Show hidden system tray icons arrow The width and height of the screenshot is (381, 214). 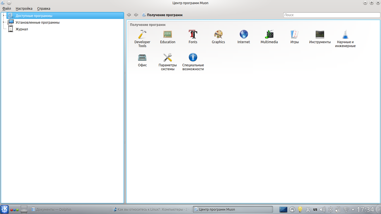tap(353, 210)
